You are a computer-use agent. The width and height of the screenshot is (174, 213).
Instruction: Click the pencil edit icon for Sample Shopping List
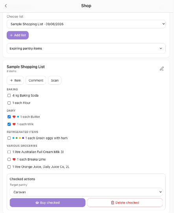tap(162, 69)
